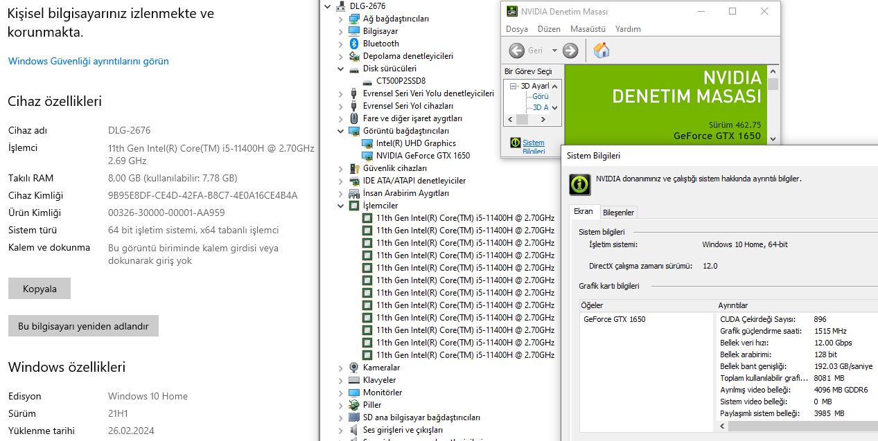Screen dimensions: 878x441
Task: Open the Geri history dropdown arrow
Action: (x=554, y=51)
